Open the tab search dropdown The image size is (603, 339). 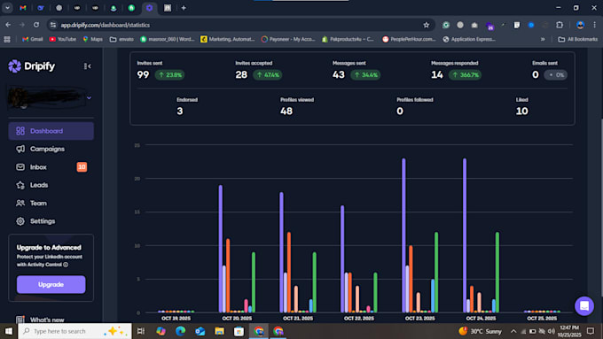pos(7,8)
